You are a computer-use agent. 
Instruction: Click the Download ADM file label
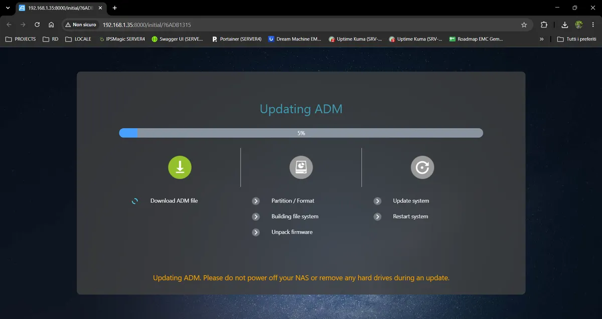[174, 201]
